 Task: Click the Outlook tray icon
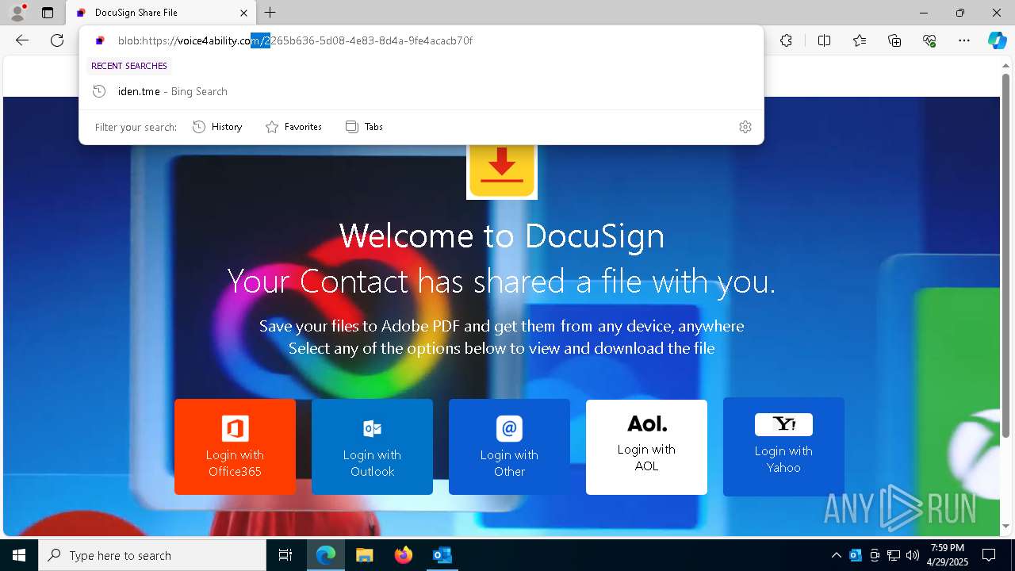[x=856, y=555]
